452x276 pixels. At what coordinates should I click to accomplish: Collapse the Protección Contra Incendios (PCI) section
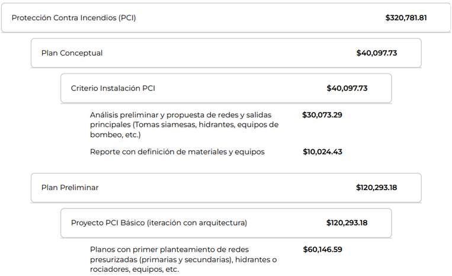click(x=226, y=18)
